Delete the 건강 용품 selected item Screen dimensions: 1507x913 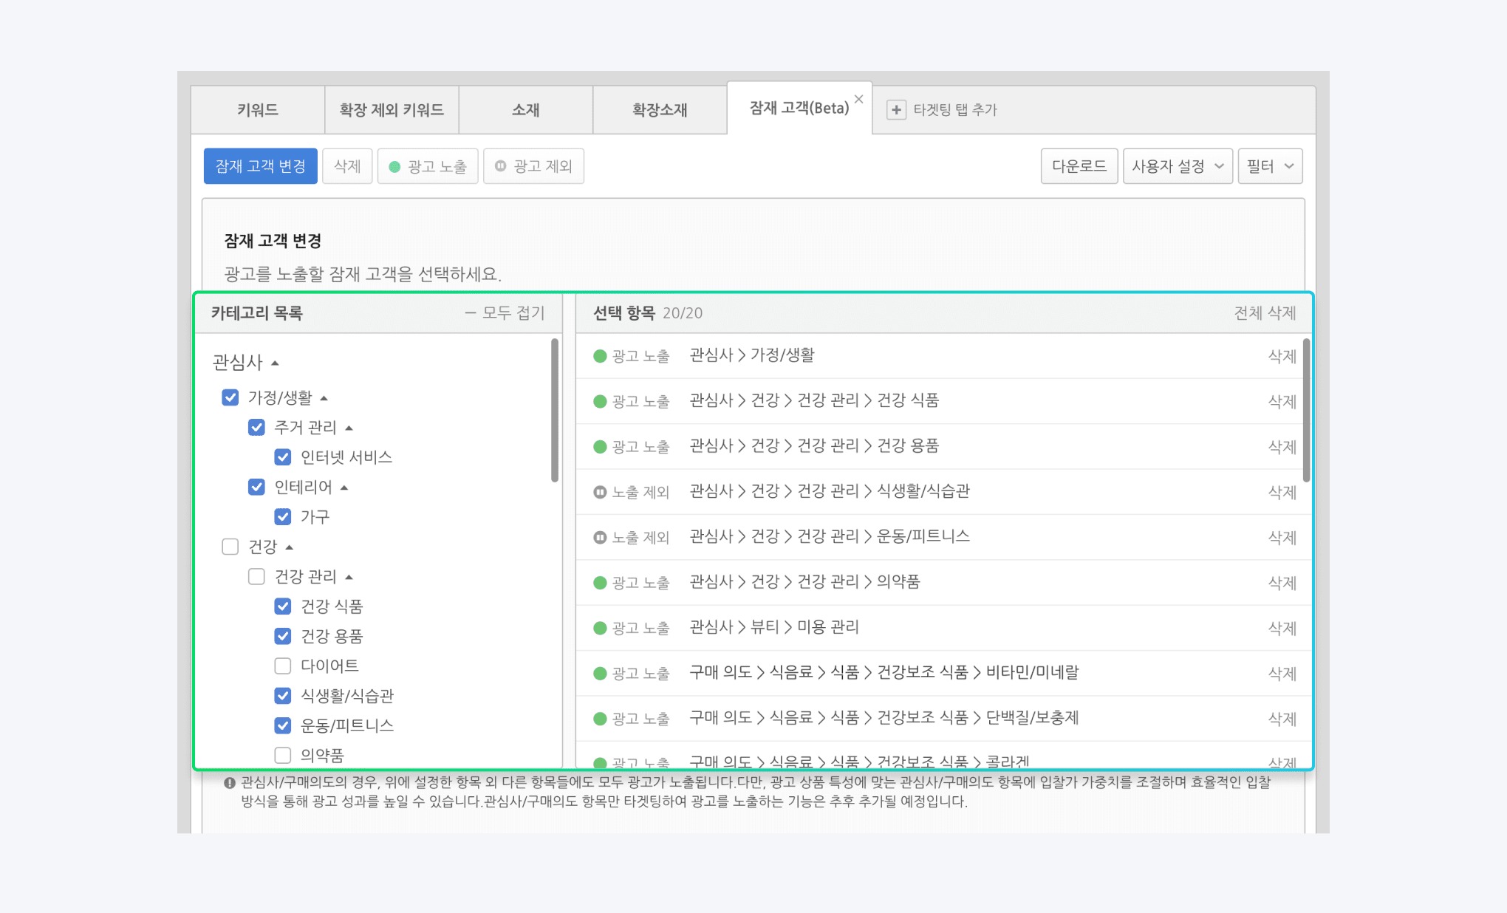tap(1282, 446)
